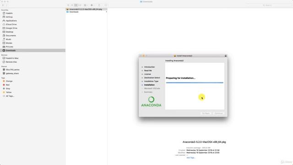Viewport: 293px width, 165px height.
Task: Open the Finder group-by arrange dropdown
Action: click(86, 5)
